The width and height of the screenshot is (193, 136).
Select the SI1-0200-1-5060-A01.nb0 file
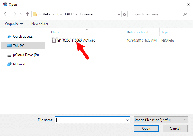[x=74, y=41]
